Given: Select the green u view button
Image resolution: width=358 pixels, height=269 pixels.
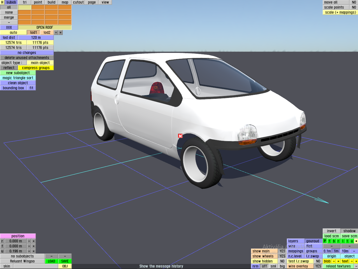Looking at the screenshot, I should point(352,241).
